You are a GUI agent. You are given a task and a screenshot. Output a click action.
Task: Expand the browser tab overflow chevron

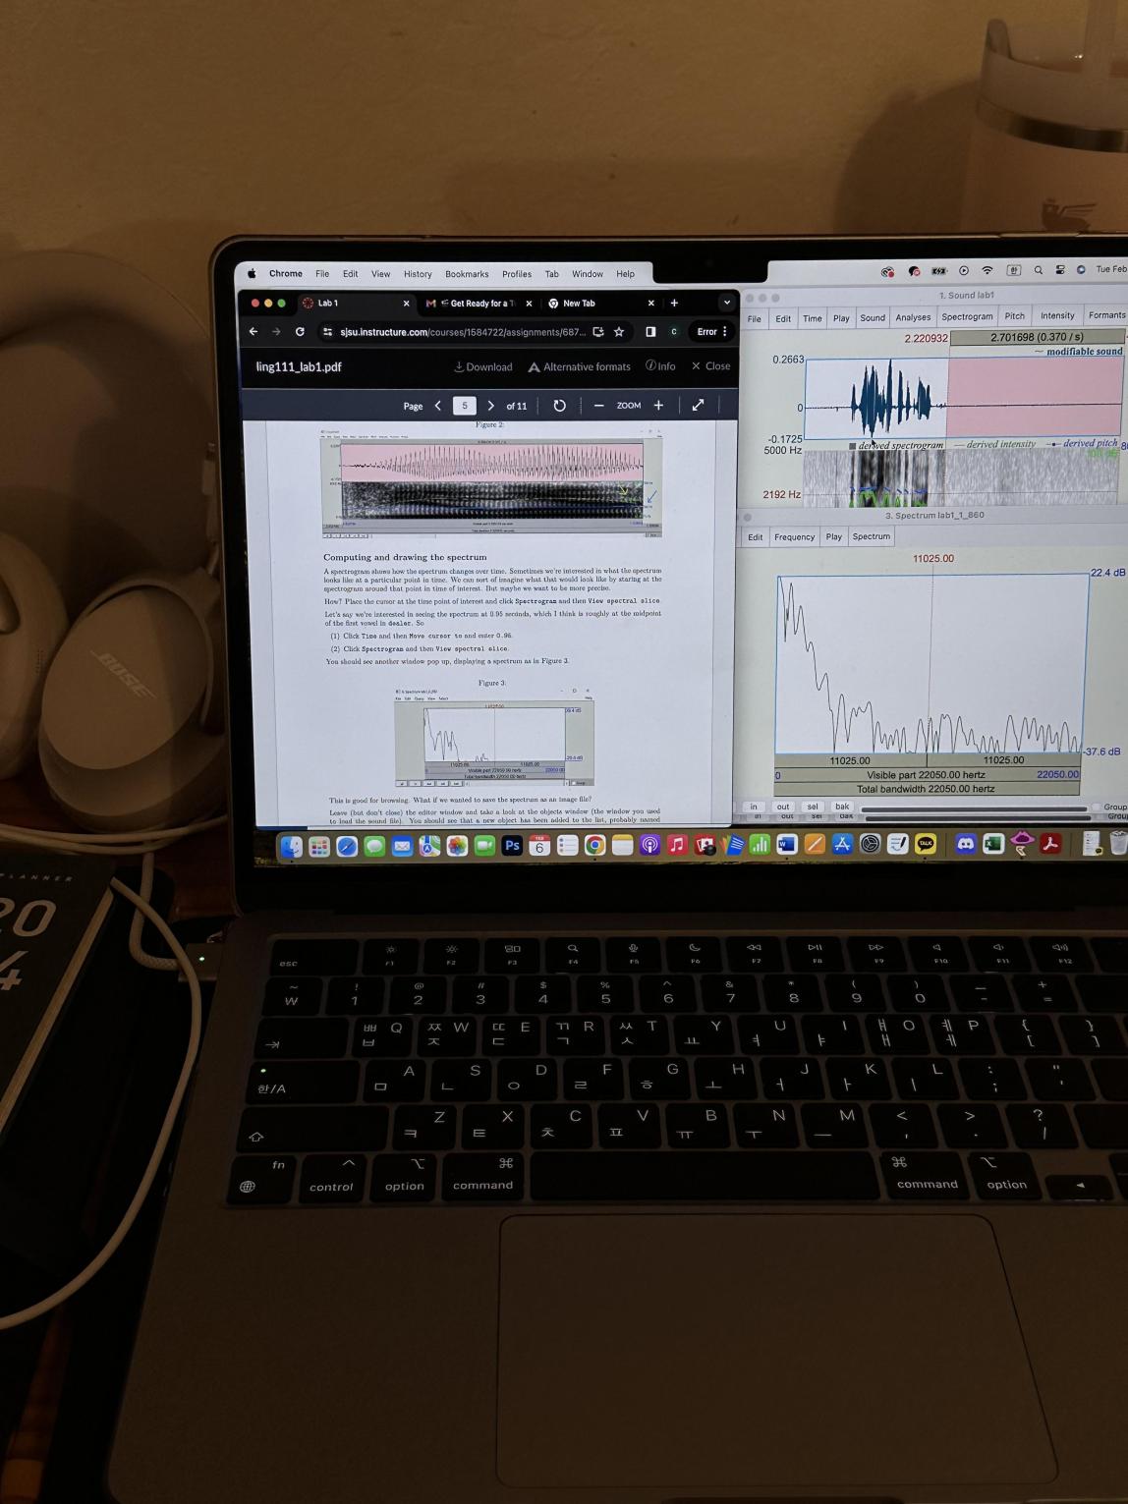click(x=727, y=303)
